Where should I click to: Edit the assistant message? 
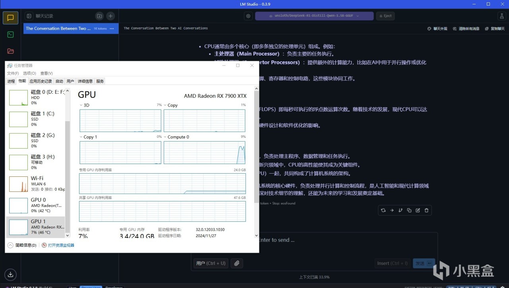[x=418, y=210]
